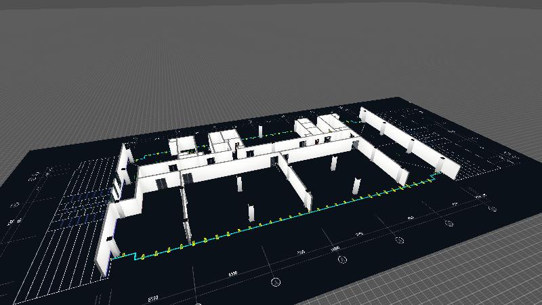542x305 pixels.
Task: Click the empty gray grid area above the floor plan
Action: 271,54
